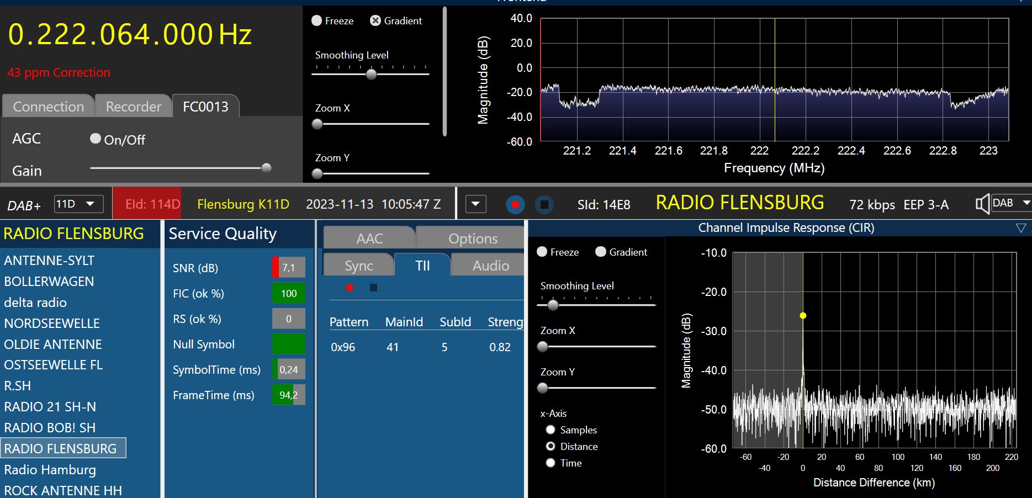
Task: Click the small dark square in TII tab
Action: 373,288
